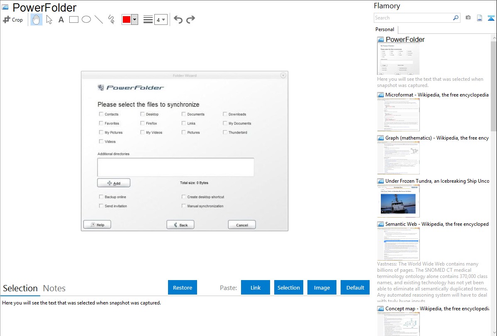
Task: Enable the Backup online checkbox
Action: tap(101, 197)
